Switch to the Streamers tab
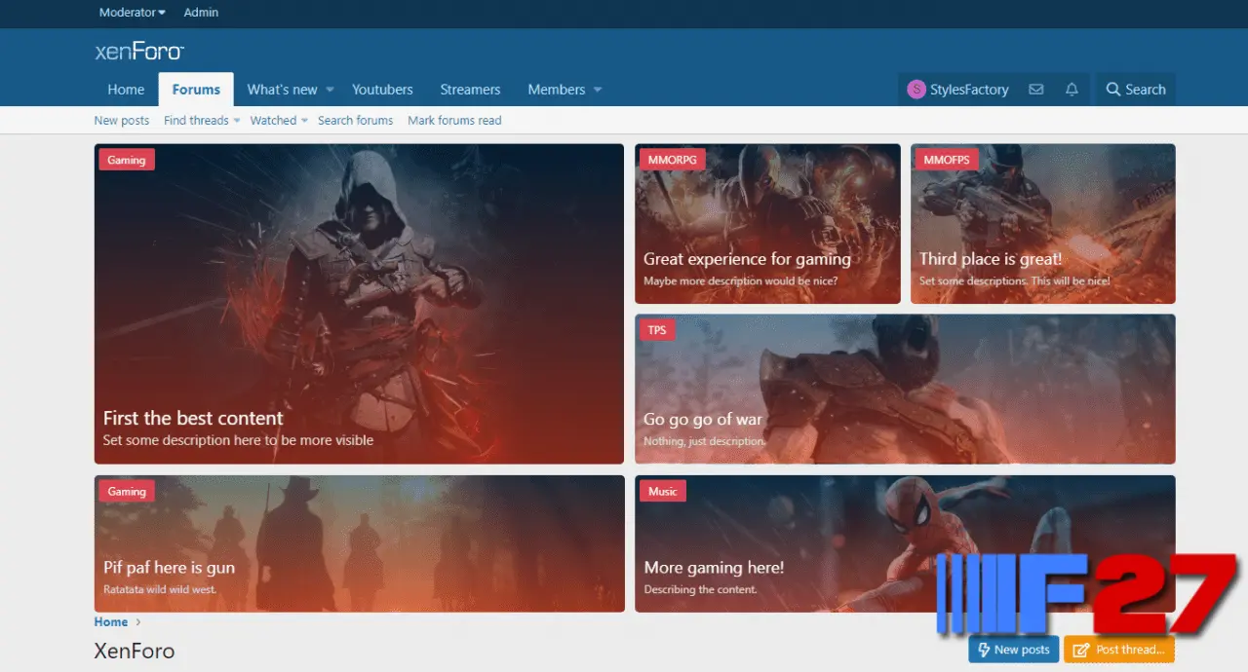The image size is (1248, 672). 470,90
